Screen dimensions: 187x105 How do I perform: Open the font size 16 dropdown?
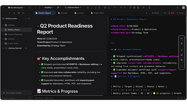[59, 8]
